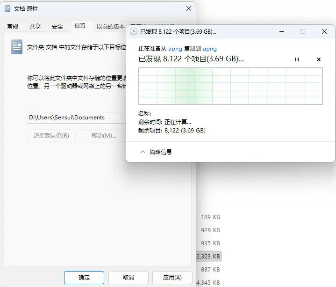Viewport: 336px width, 287px height.
Task: Close the 文档 属性 dialog
Action: pyautogui.click(x=189, y=8)
